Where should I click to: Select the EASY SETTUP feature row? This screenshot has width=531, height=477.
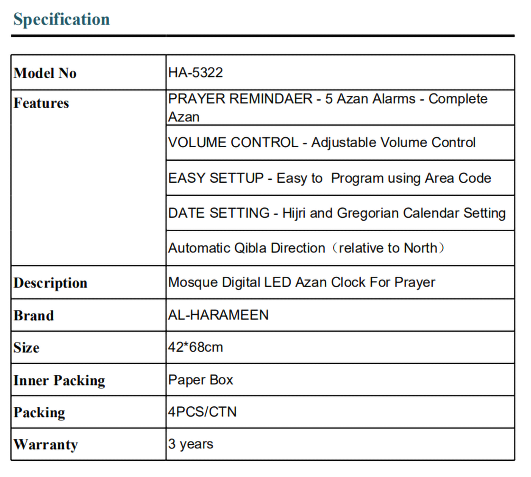330,178
